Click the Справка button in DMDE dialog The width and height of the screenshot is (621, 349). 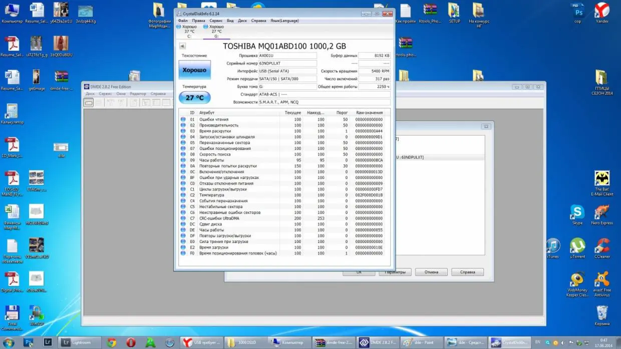[467, 272]
